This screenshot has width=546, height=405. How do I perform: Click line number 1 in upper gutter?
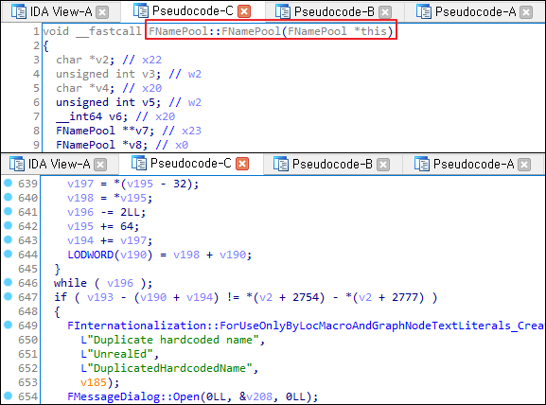36,31
